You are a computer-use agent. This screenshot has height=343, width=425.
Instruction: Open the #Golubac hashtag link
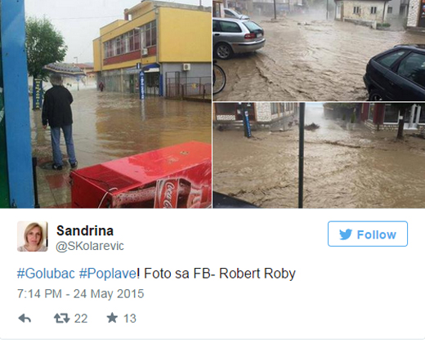46,274
